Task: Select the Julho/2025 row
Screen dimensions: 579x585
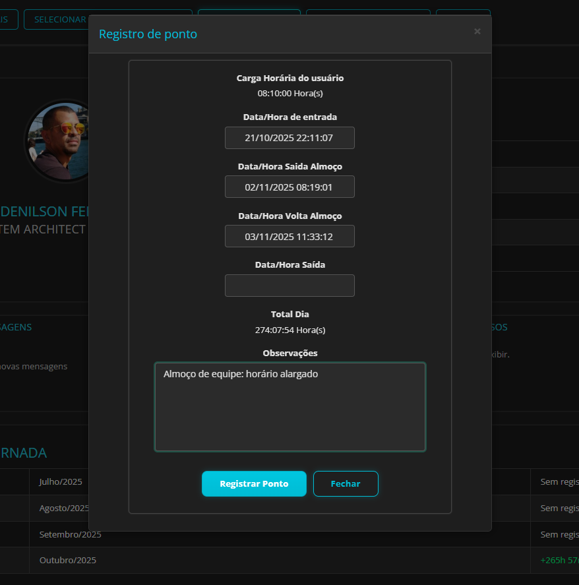Action: click(59, 481)
